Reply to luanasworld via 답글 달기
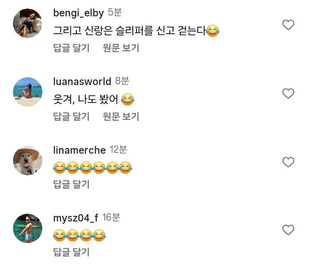311x272 pixels. pyautogui.click(x=71, y=117)
